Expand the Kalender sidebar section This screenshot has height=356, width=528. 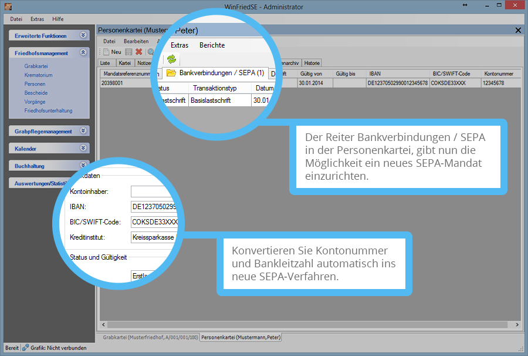pyautogui.click(x=83, y=149)
